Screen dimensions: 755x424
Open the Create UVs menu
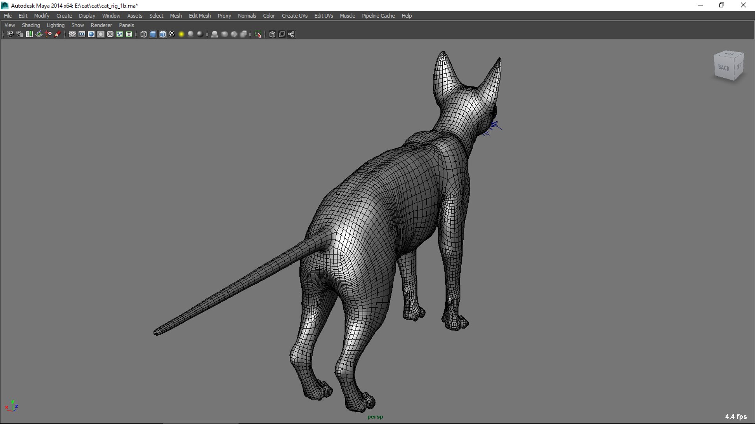[x=295, y=16]
